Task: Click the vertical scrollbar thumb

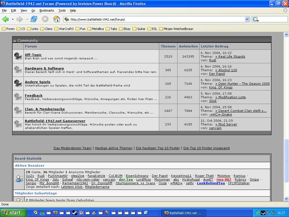Action: pyautogui.click(x=286, y=160)
